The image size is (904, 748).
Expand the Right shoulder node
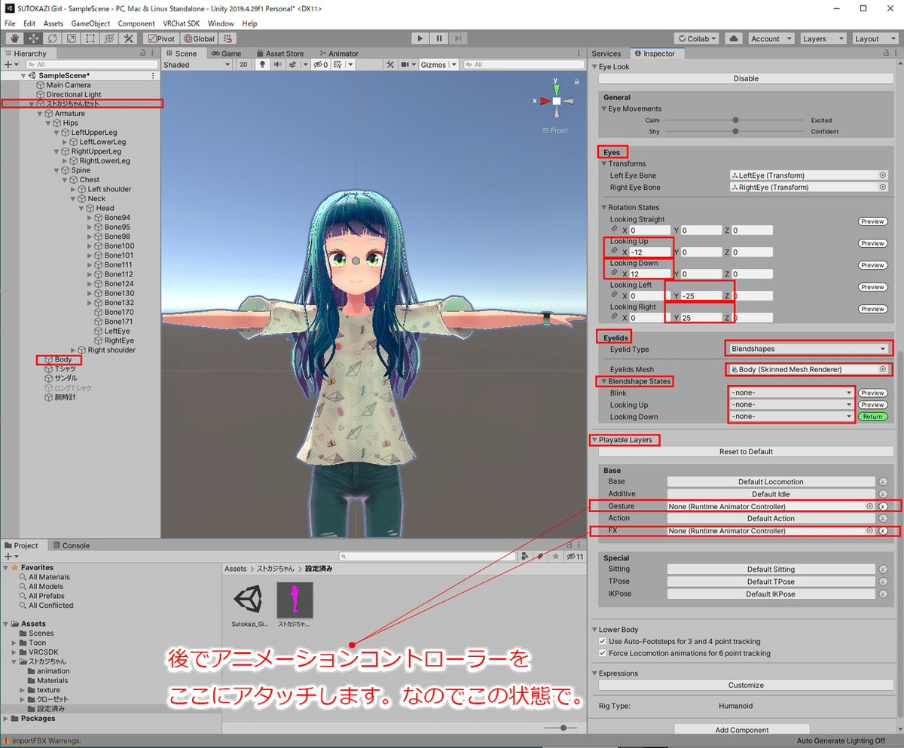click(x=73, y=350)
